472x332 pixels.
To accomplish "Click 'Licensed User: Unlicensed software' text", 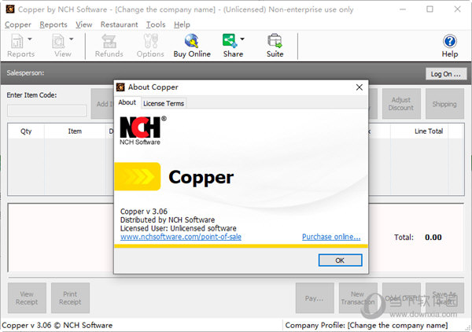I will point(179,228).
